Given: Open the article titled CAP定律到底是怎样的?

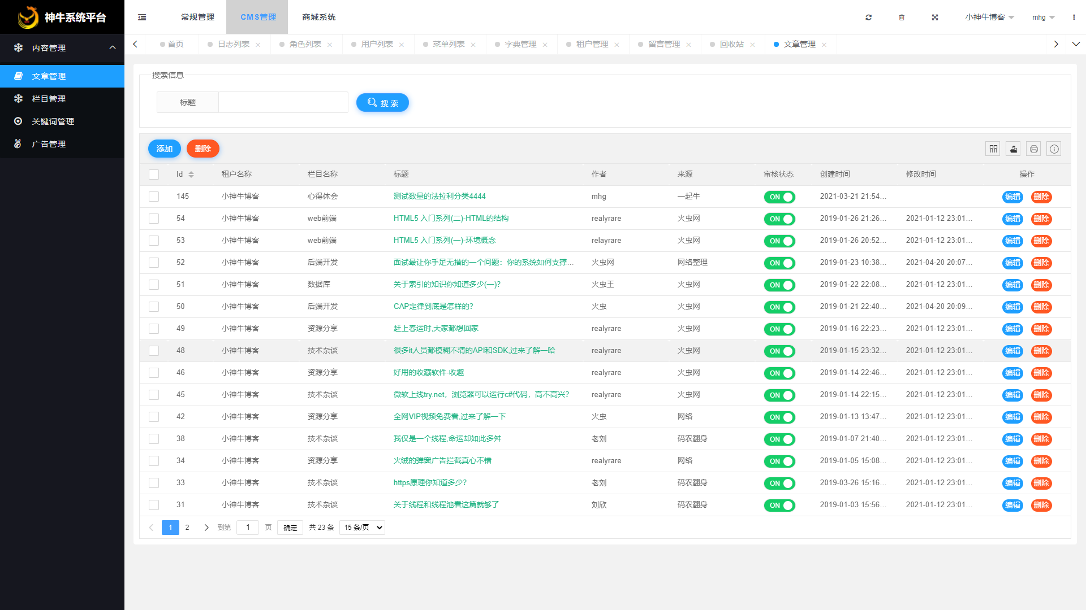Looking at the screenshot, I should (x=433, y=306).
